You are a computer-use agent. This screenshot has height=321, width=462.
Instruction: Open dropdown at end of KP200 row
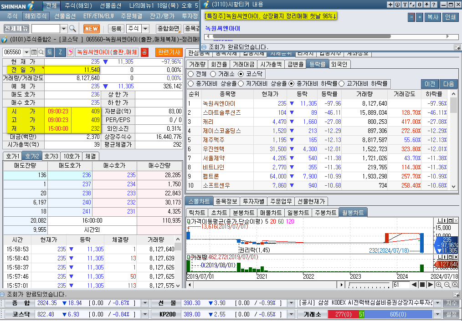pos(291,314)
